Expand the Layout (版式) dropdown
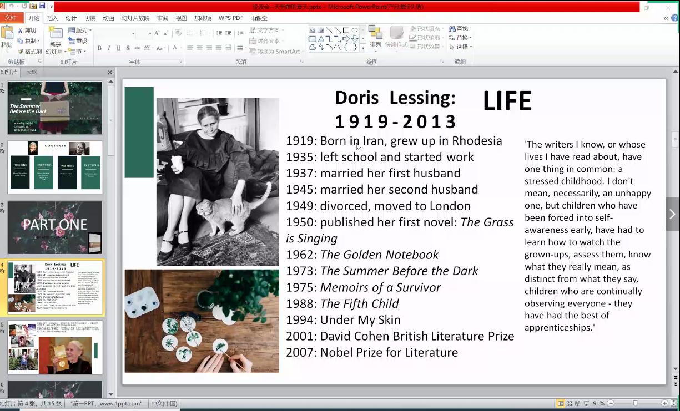The image size is (680, 411). tap(80, 31)
